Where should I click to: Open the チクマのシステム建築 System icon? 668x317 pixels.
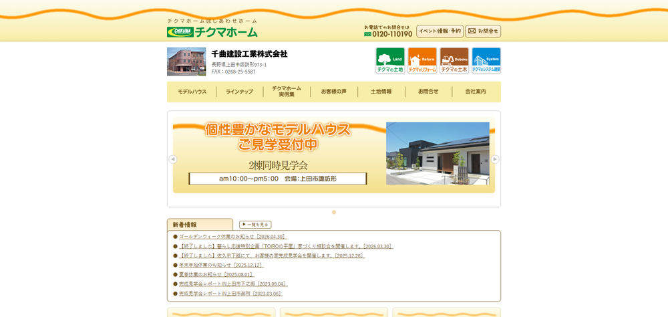(486, 61)
